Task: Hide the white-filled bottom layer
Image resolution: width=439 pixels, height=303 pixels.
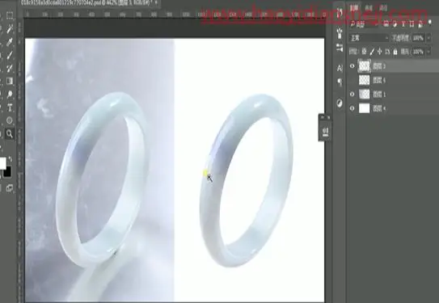Action: (x=352, y=108)
